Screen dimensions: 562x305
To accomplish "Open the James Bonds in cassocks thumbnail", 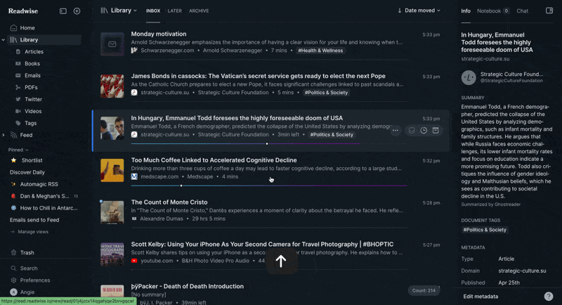I will click(x=112, y=86).
